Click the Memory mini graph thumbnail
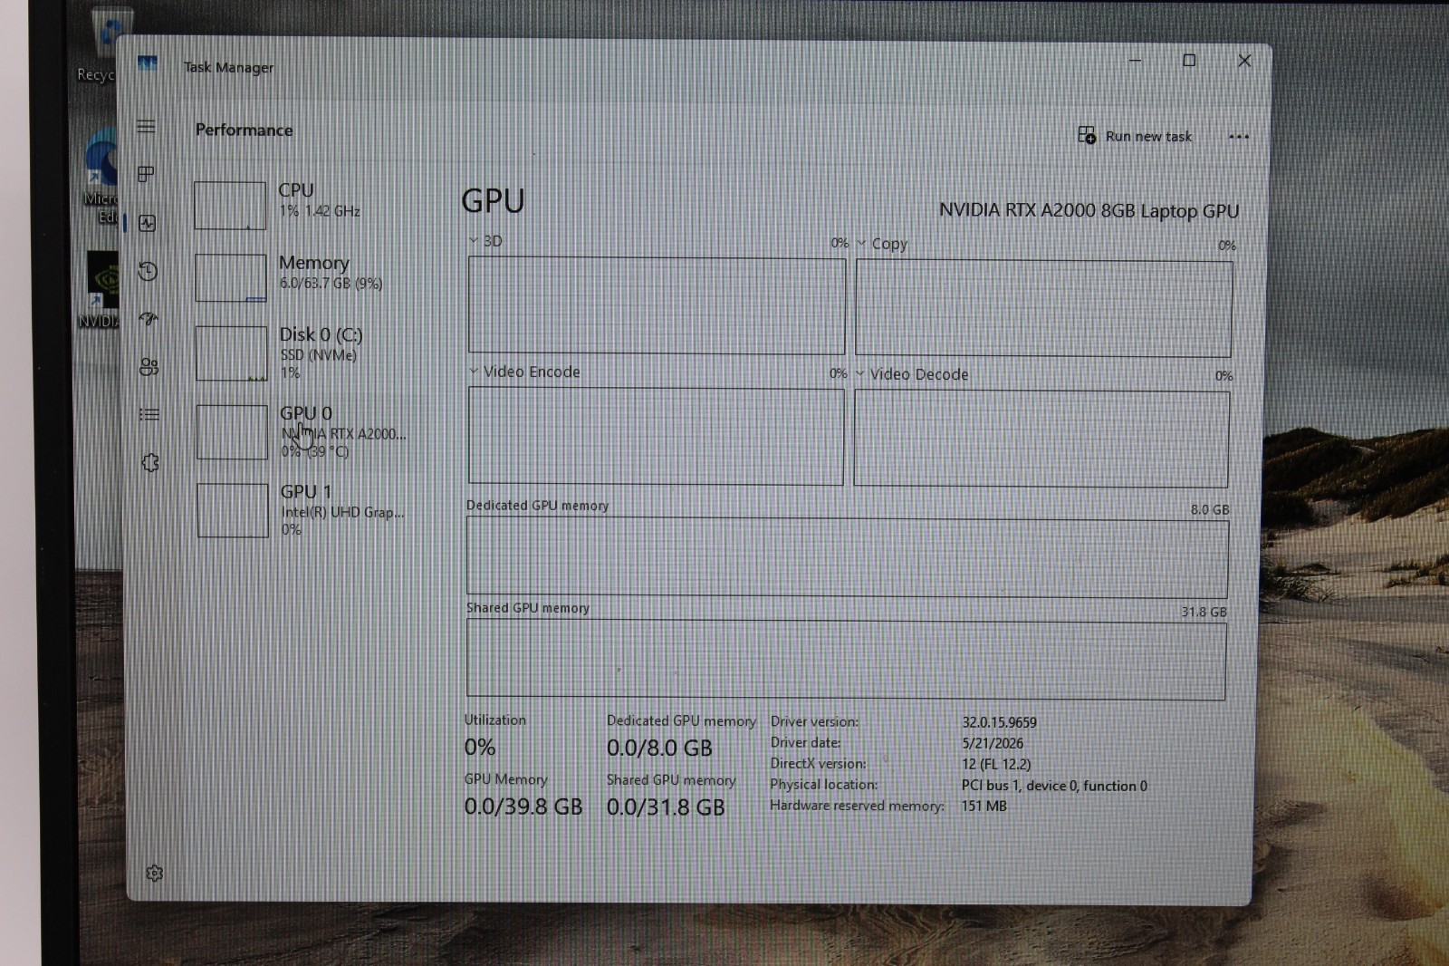The width and height of the screenshot is (1449, 966). tap(231, 277)
